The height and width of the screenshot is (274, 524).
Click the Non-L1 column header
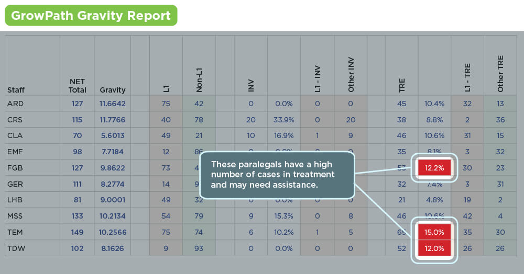coord(199,83)
